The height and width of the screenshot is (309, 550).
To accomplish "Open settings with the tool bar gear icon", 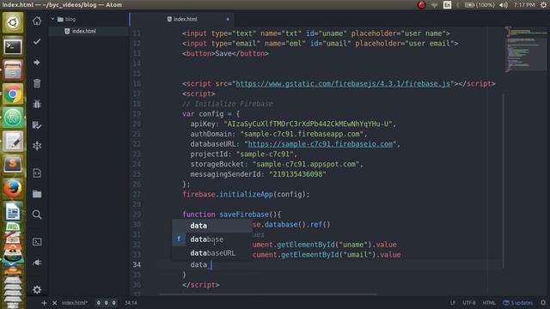I will (x=37, y=290).
